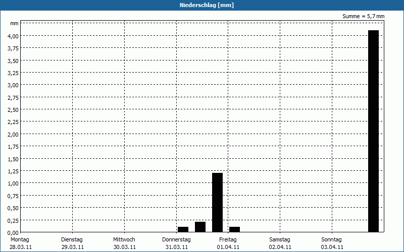Click the 1,25 y-axis value
The width and height of the screenshot is (404, 252).
point(13,171)
